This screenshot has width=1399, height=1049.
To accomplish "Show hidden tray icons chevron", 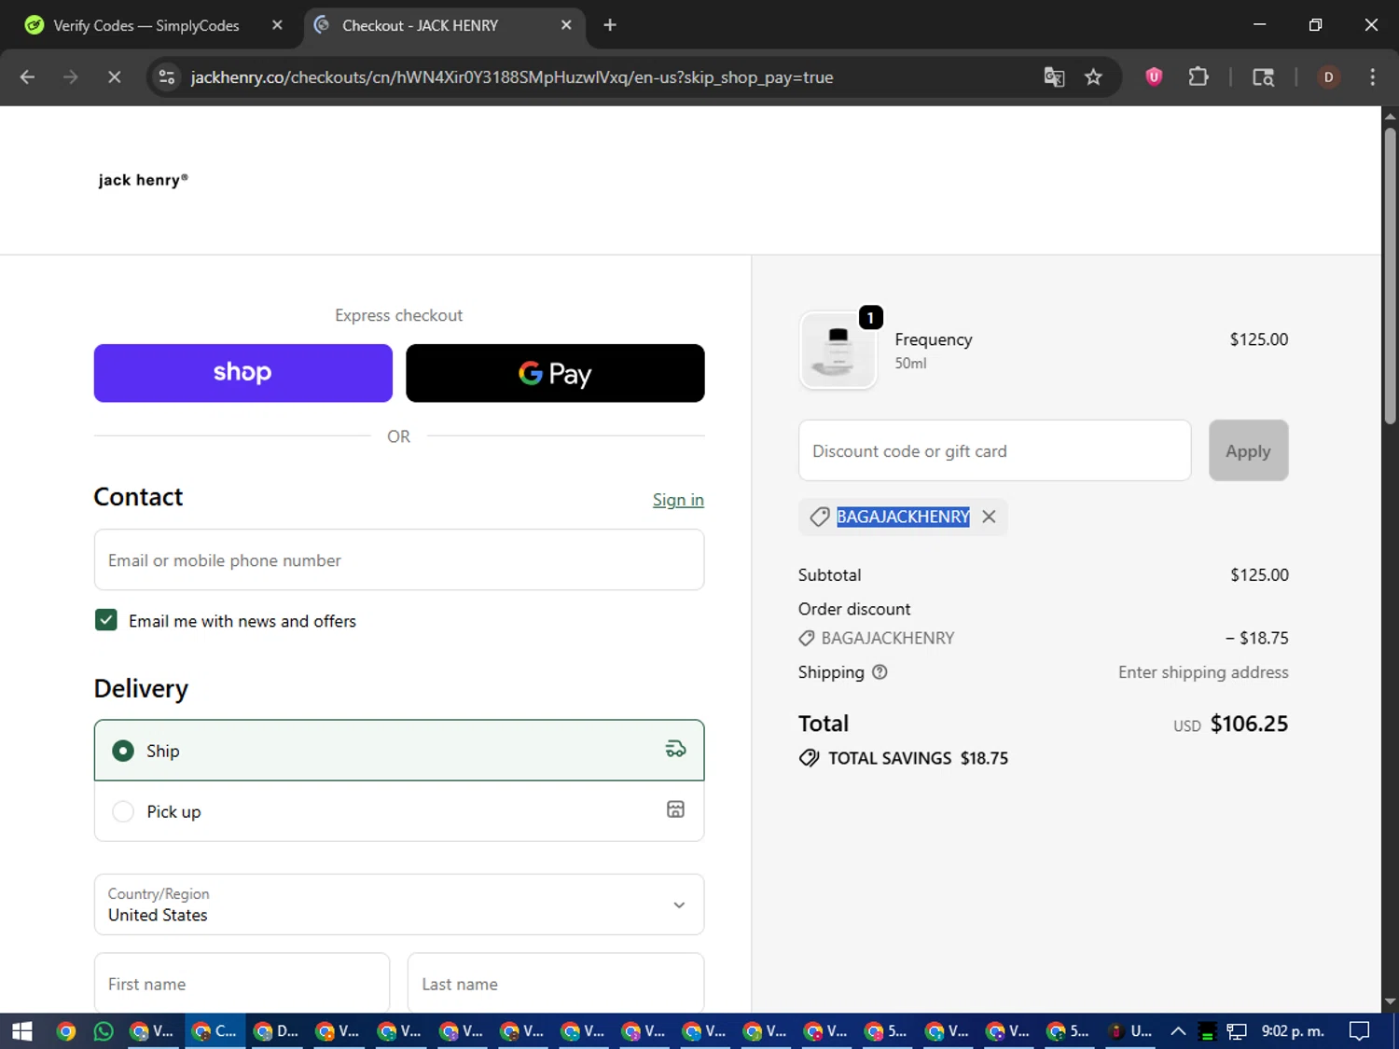I will (1177, 1031).
